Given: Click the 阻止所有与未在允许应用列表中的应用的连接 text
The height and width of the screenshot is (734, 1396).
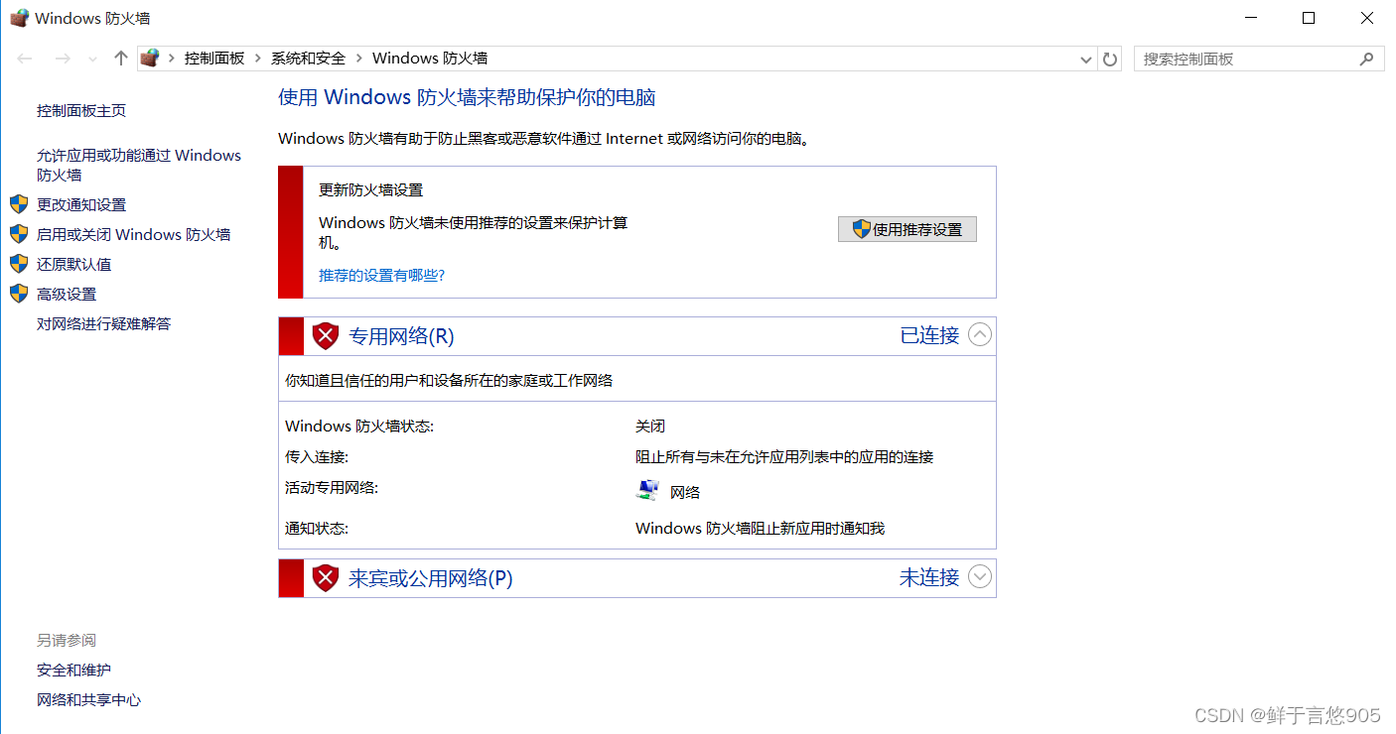Looking at the screenshot, I should [x=784, y=457].
